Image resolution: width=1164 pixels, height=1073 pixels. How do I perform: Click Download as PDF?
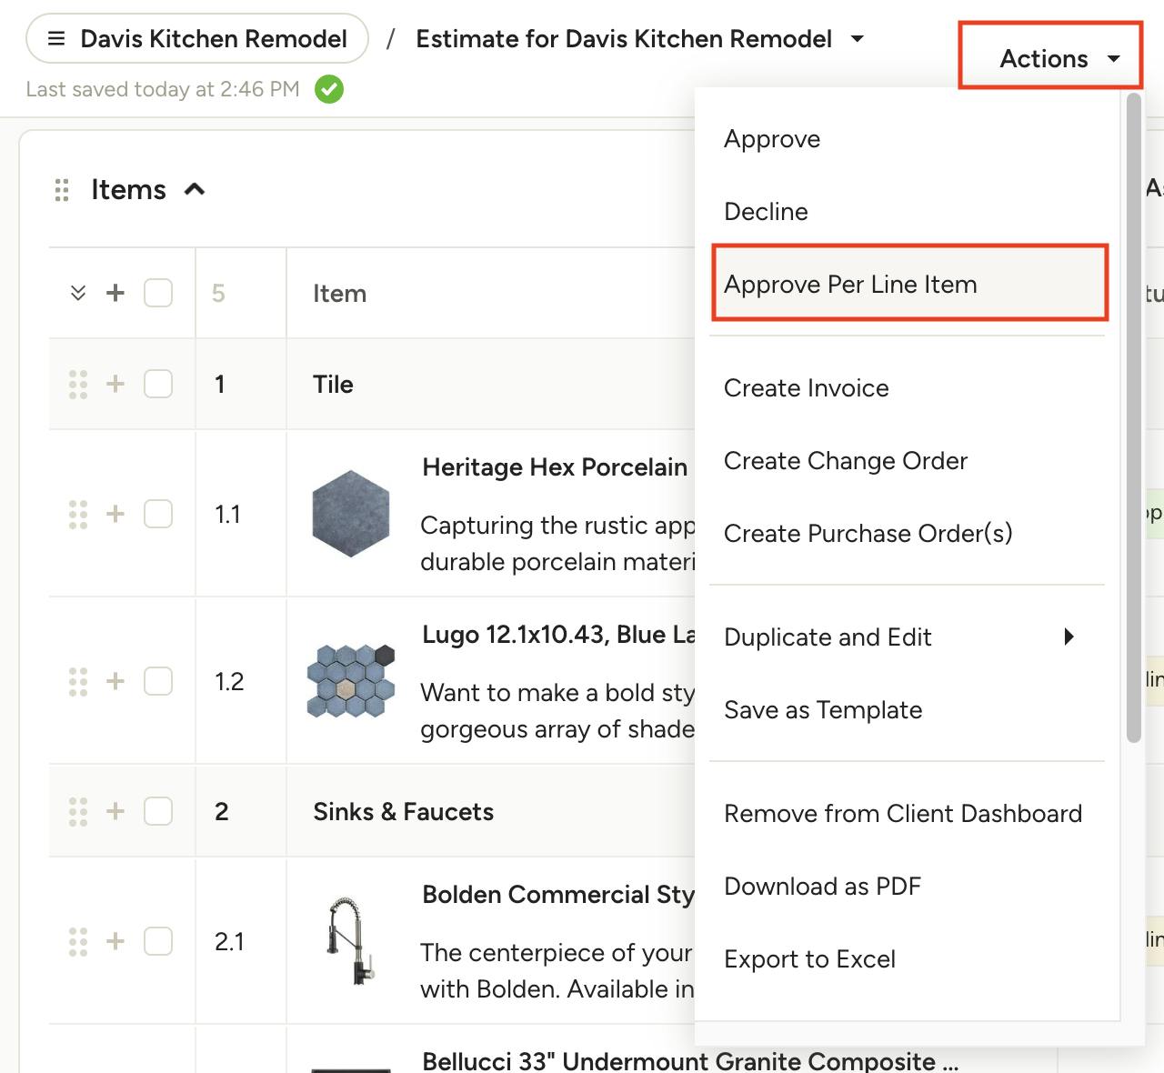pos(822,887)
